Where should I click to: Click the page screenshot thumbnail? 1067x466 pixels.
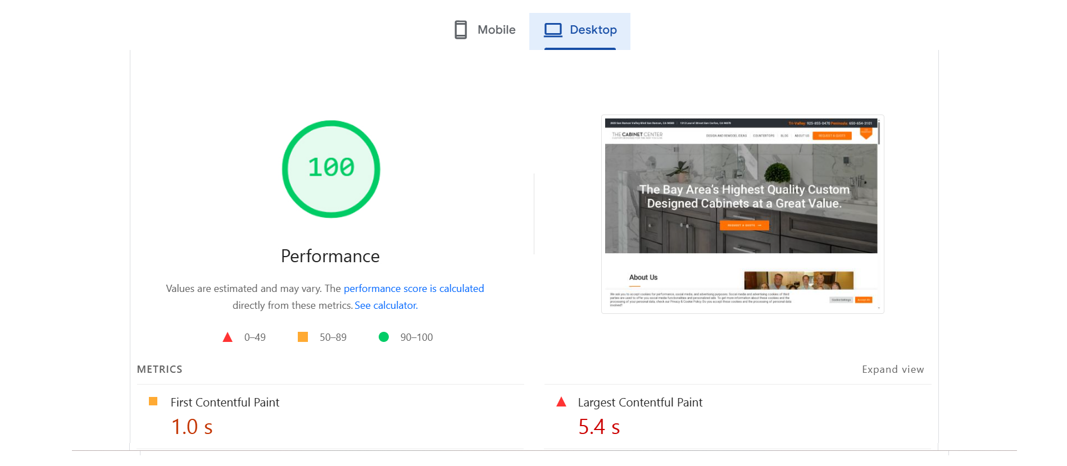click(x=742, y=214)
